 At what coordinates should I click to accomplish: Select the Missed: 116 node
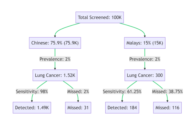click(x=168, y=108)
